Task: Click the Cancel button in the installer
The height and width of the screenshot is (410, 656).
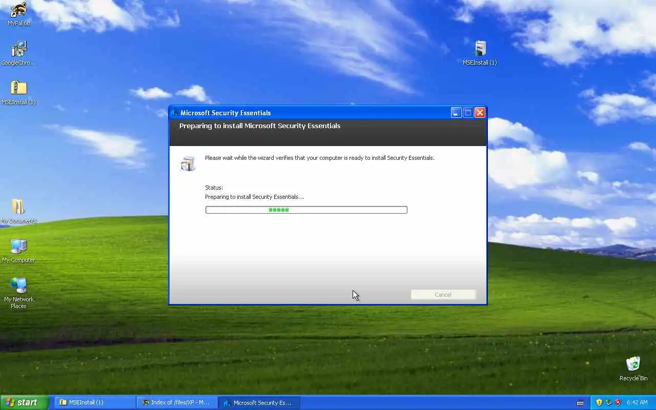Action: coord(443,295)
